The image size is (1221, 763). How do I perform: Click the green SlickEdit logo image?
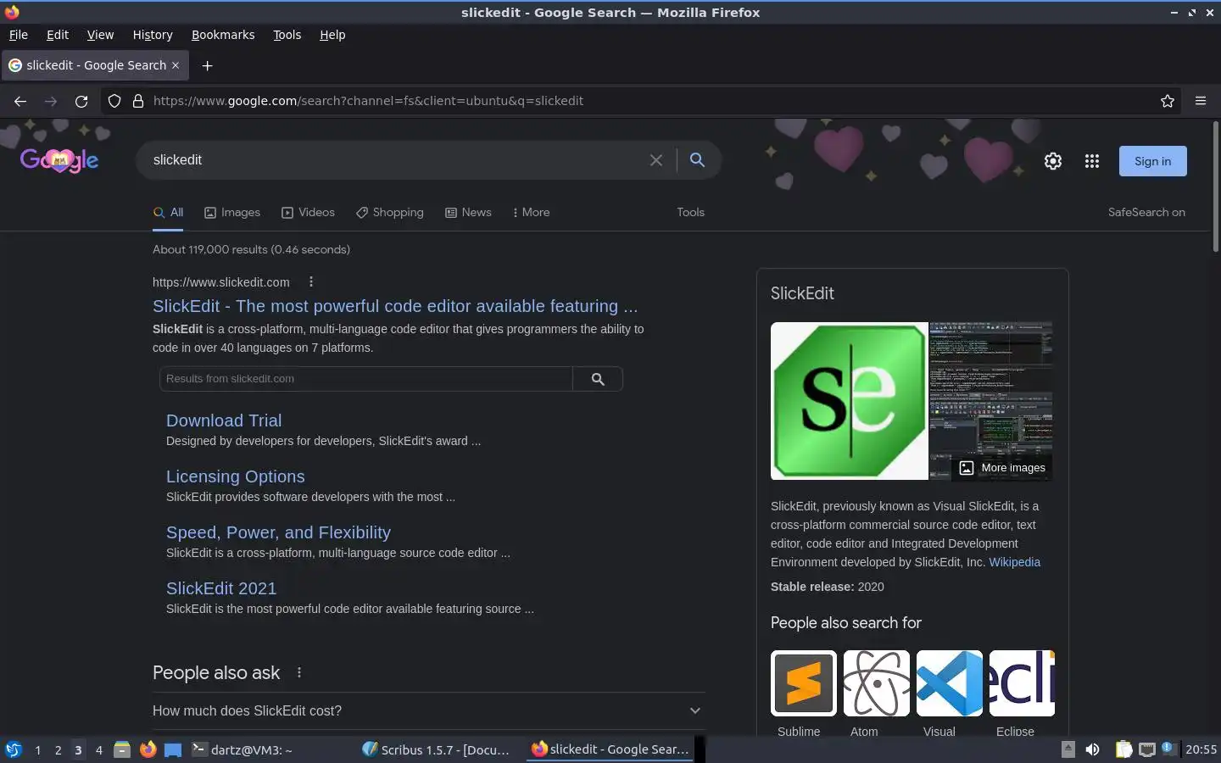(x=849, y=401)
